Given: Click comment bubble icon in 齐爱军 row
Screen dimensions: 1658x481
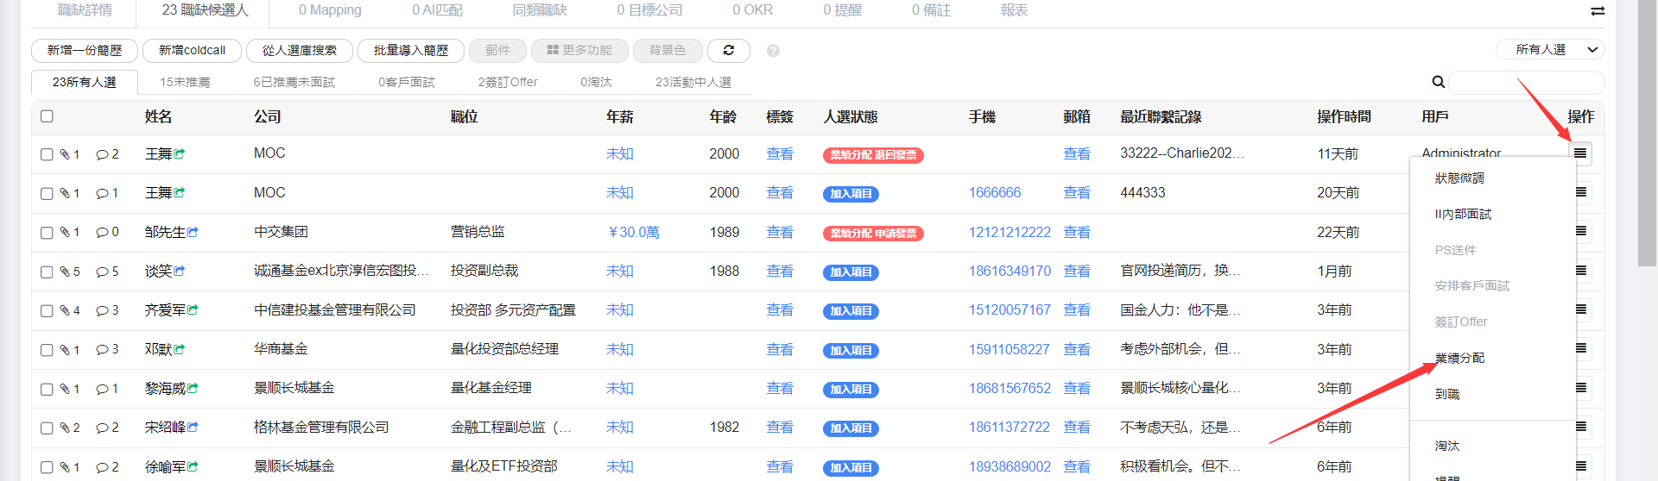Looking at the screenshot, I should 102,310.
